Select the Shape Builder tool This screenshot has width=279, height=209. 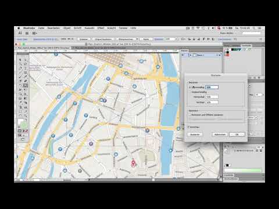20,94
